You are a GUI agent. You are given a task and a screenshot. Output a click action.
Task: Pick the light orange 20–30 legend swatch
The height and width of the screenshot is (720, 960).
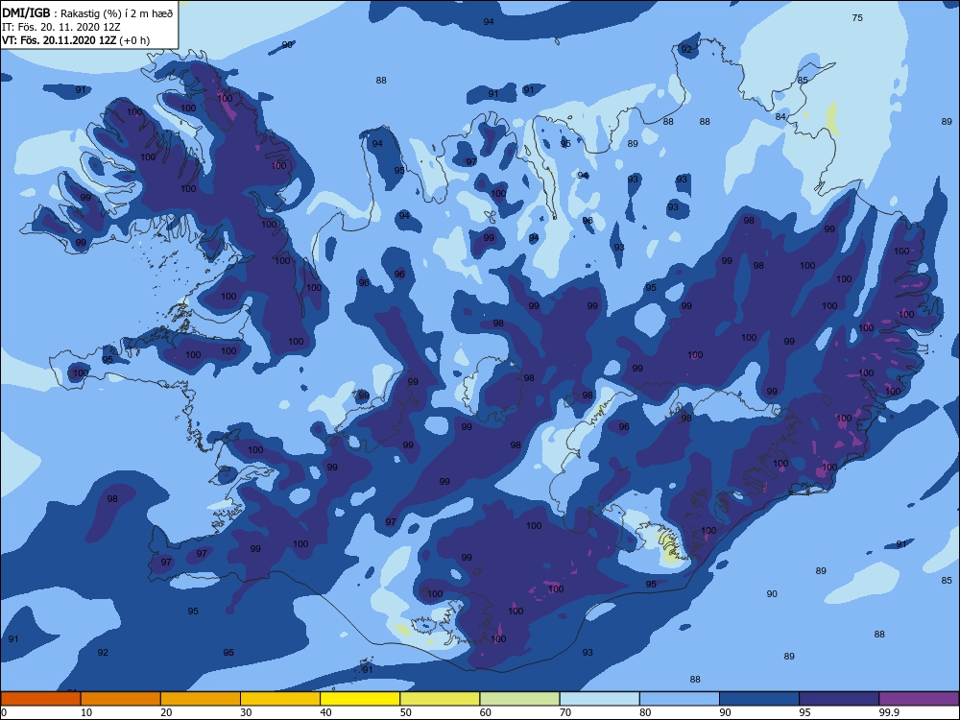click(201, 699)
